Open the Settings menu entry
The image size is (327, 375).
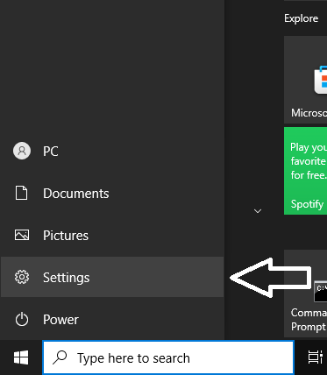tap(112, 277)
